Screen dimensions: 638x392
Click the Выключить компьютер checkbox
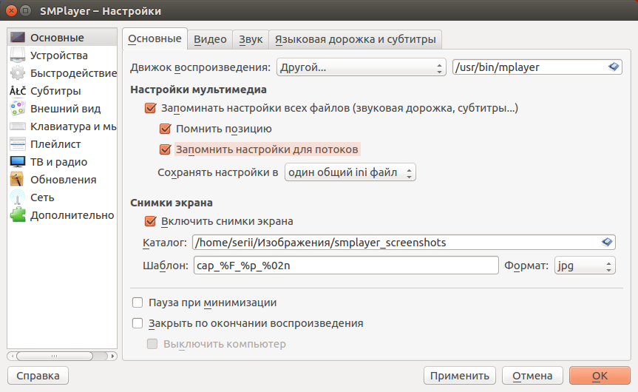pos(152,344)
